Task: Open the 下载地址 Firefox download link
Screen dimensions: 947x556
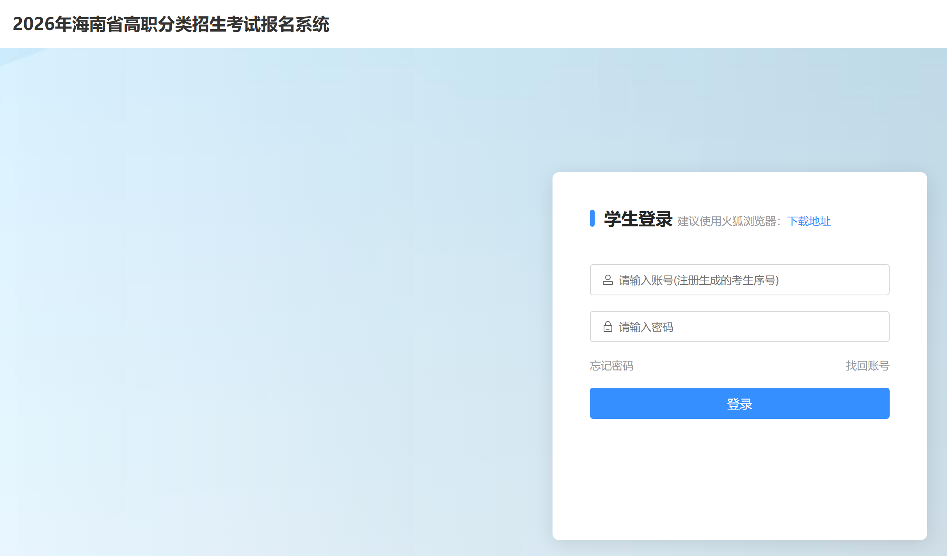Action: [808, 221]
